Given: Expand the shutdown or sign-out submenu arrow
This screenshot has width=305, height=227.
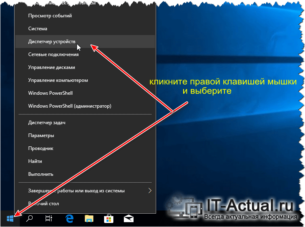Looking at the screenshot, I should click(150, 191).
